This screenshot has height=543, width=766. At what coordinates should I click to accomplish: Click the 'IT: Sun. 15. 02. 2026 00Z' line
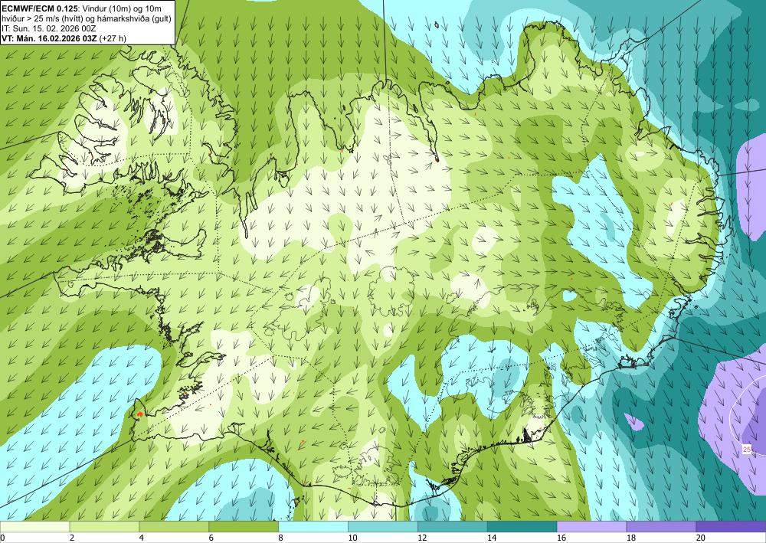[49, 28]
